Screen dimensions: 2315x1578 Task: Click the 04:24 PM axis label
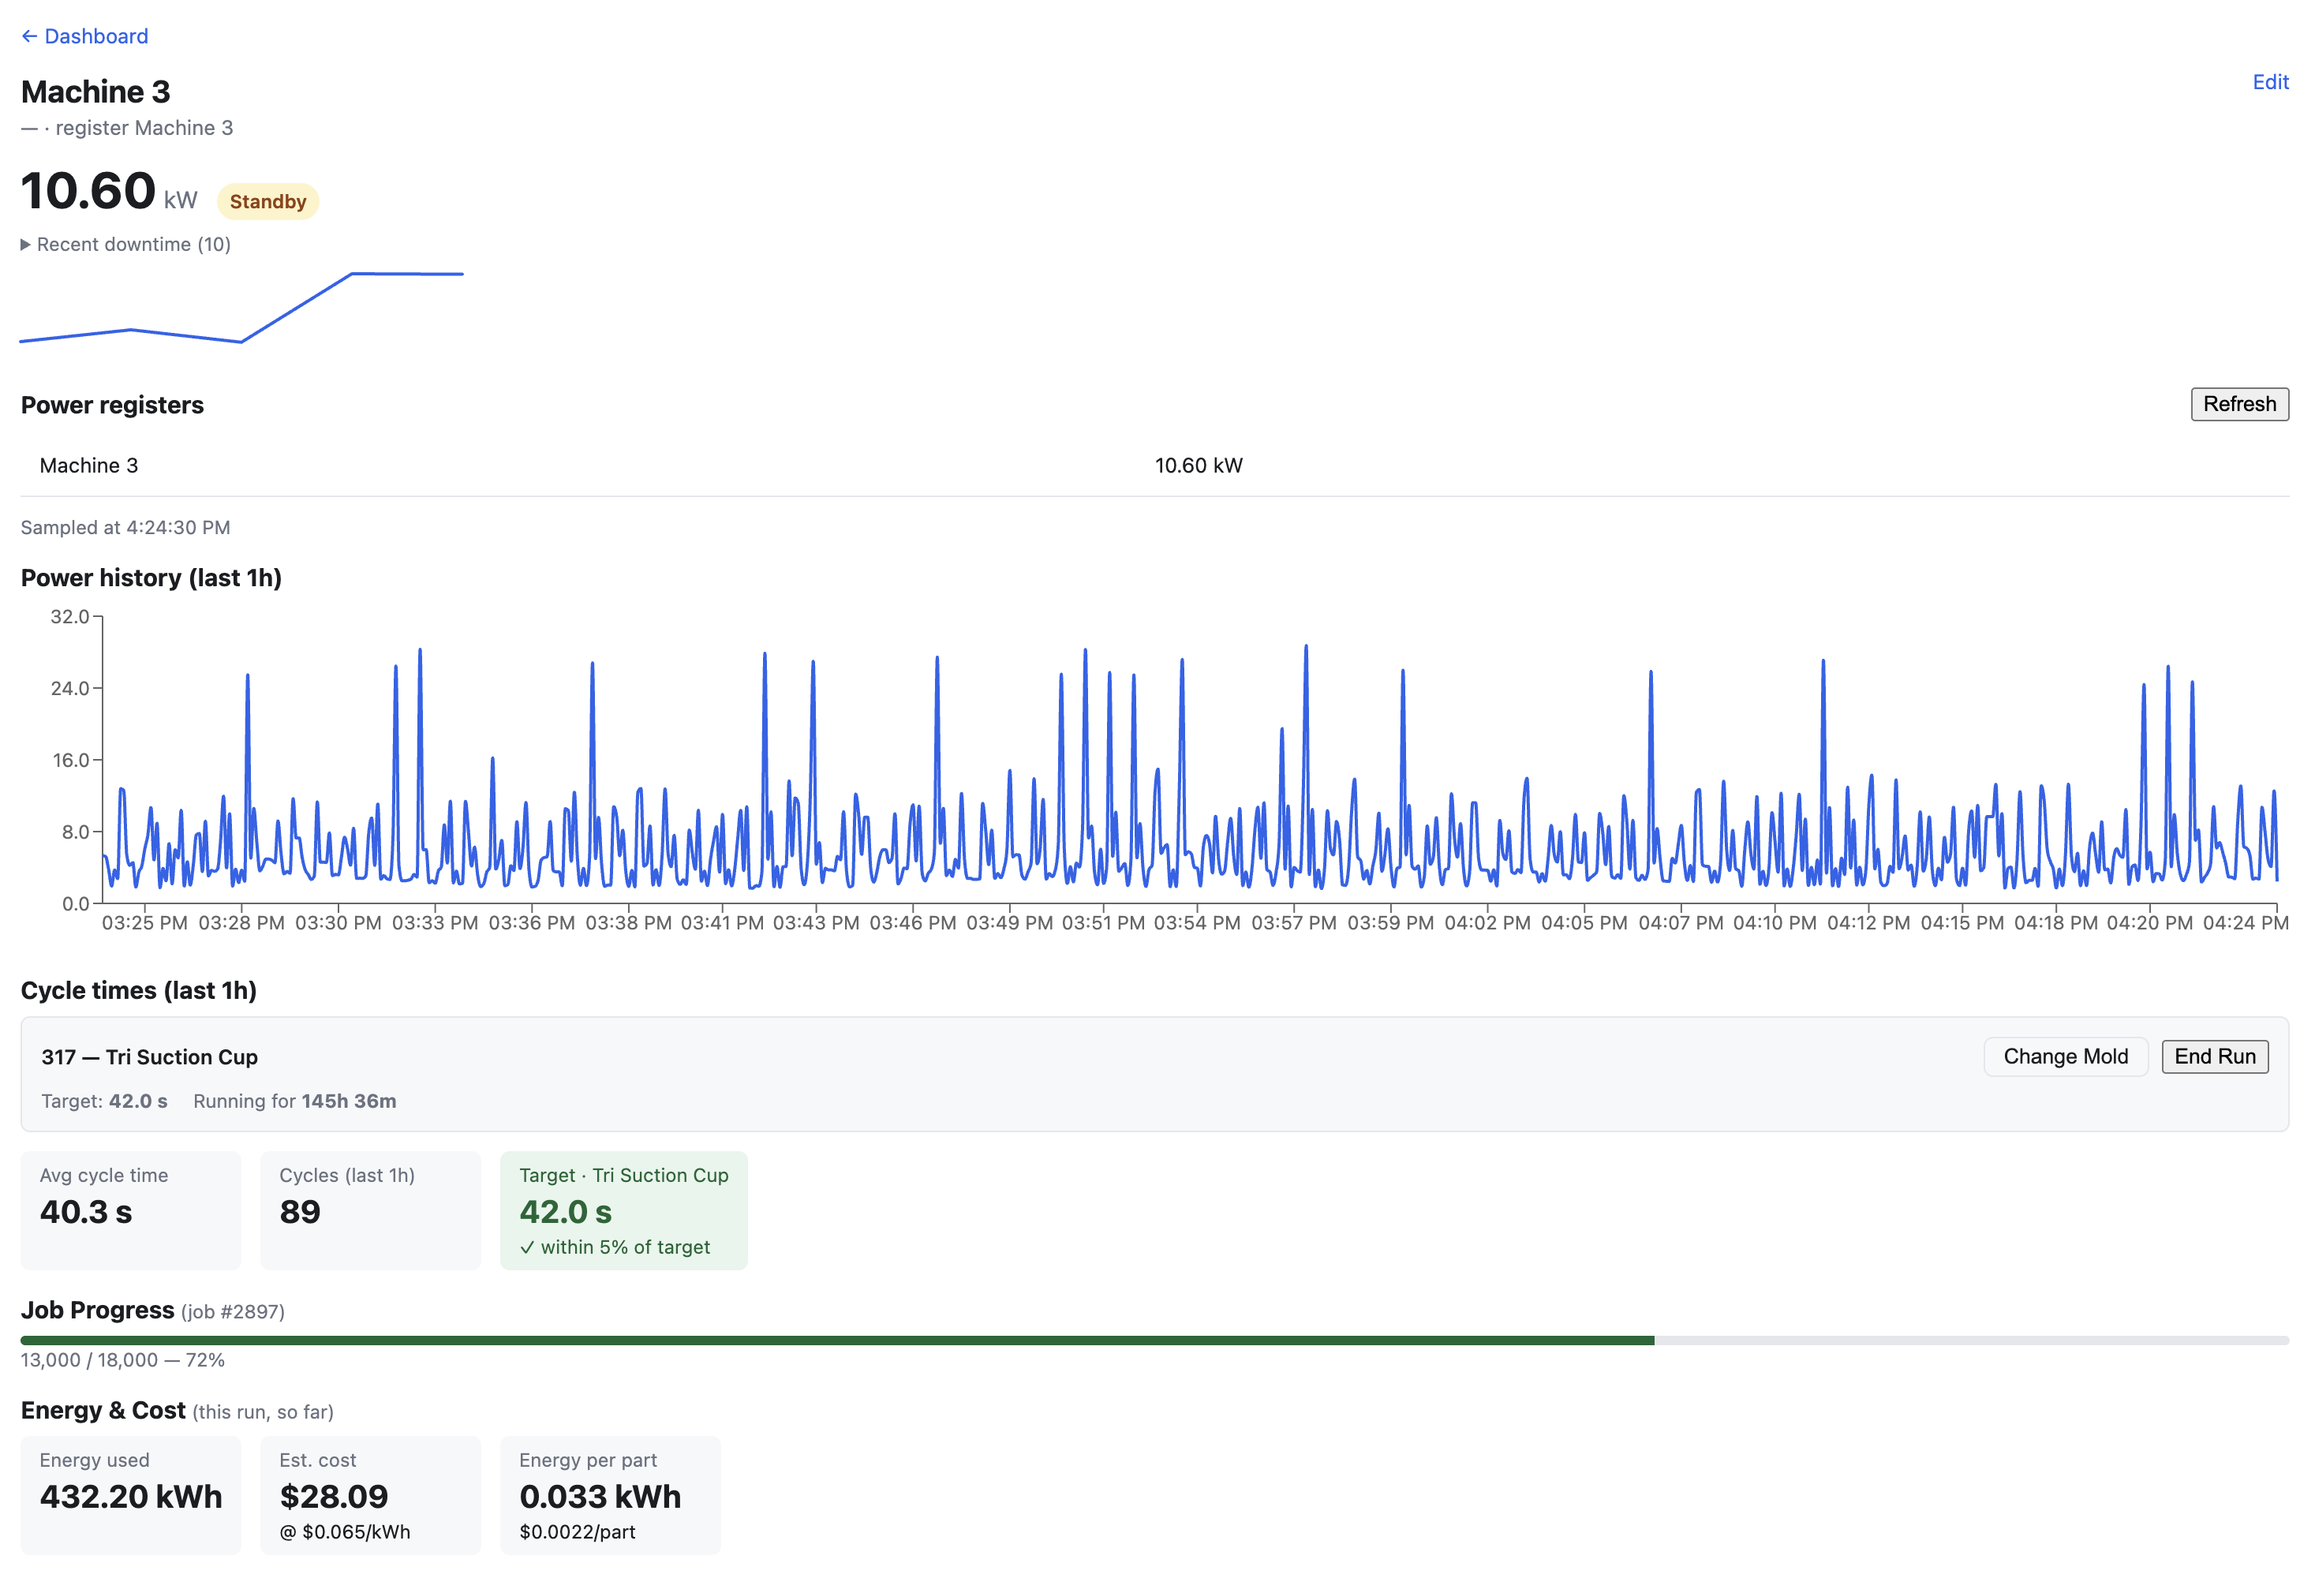tap(2246, 922)
